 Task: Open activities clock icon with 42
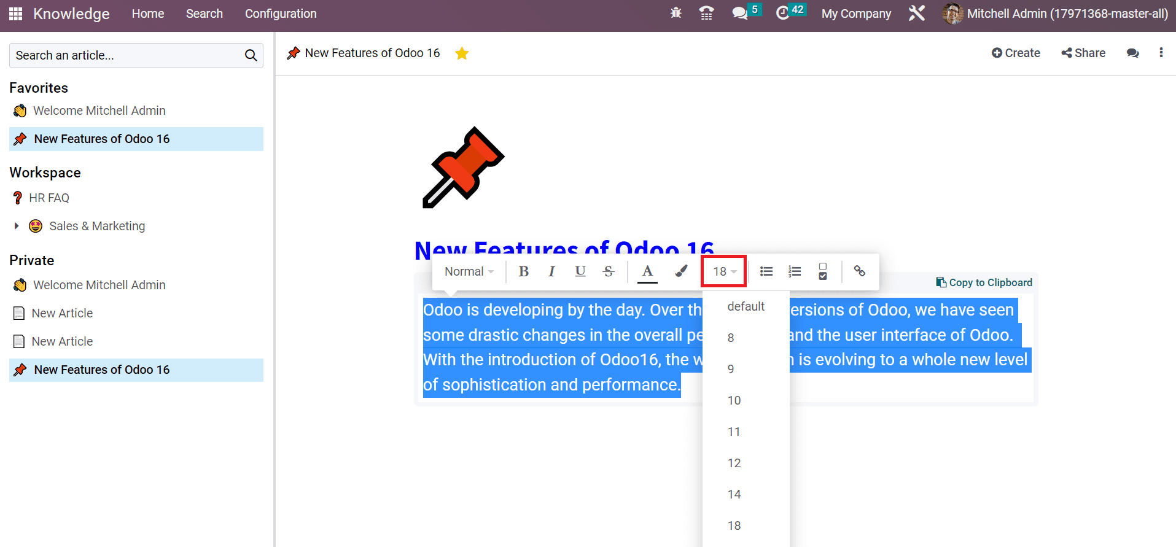790,12
